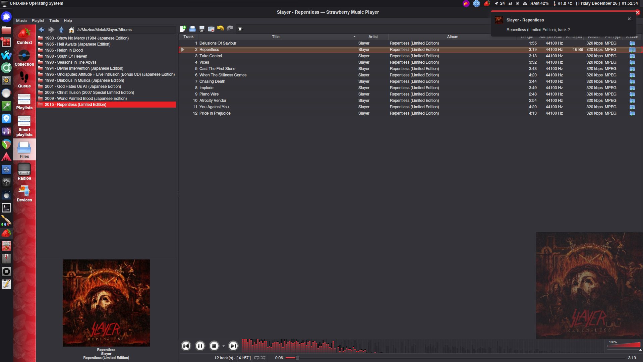Sort playlist by Artist column

pos(373,37)
